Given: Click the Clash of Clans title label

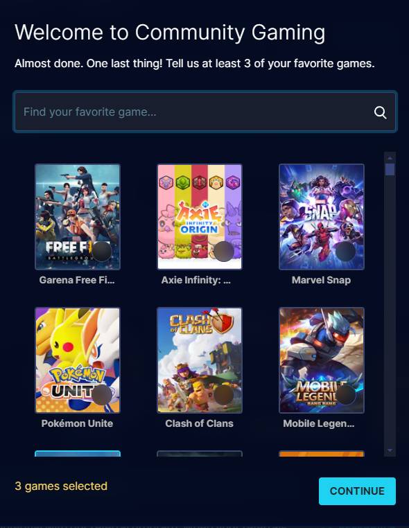Looking at the screenshot, I should click(x=199, y=423).
